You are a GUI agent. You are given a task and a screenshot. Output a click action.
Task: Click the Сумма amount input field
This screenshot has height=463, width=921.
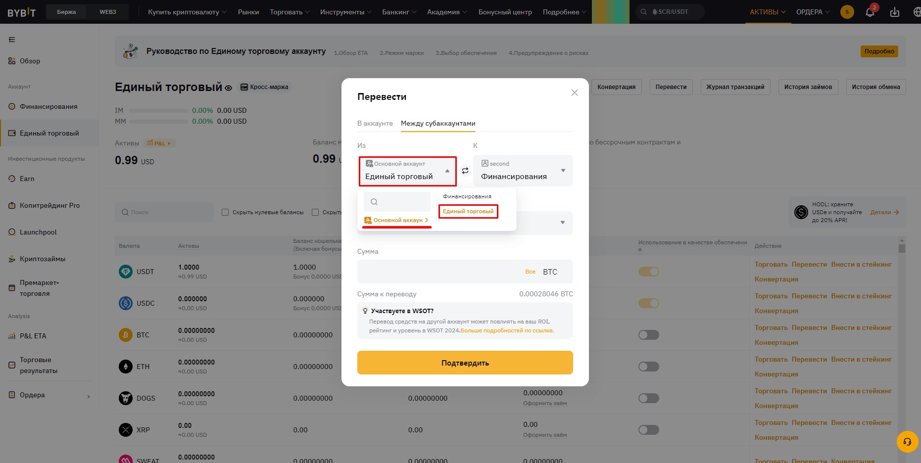click(x=465, y=272)
